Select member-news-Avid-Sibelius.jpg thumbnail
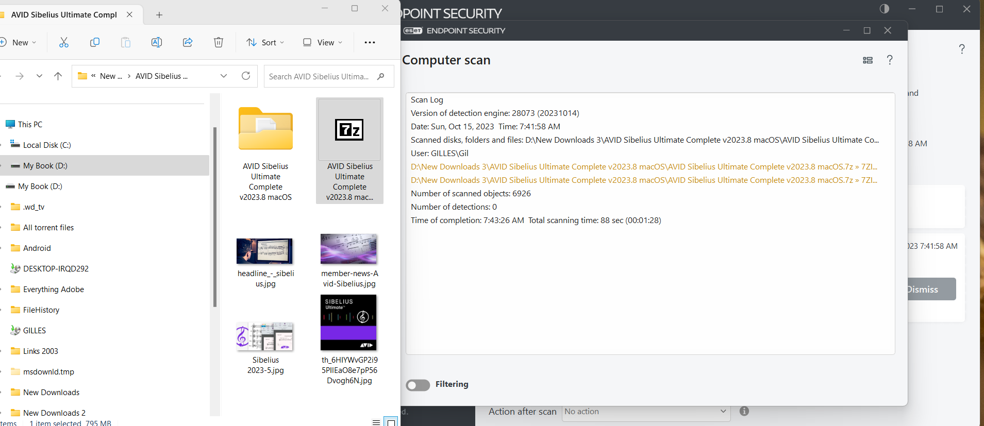The height and width of the screenshot is (426, 984). tap(349, 249)
